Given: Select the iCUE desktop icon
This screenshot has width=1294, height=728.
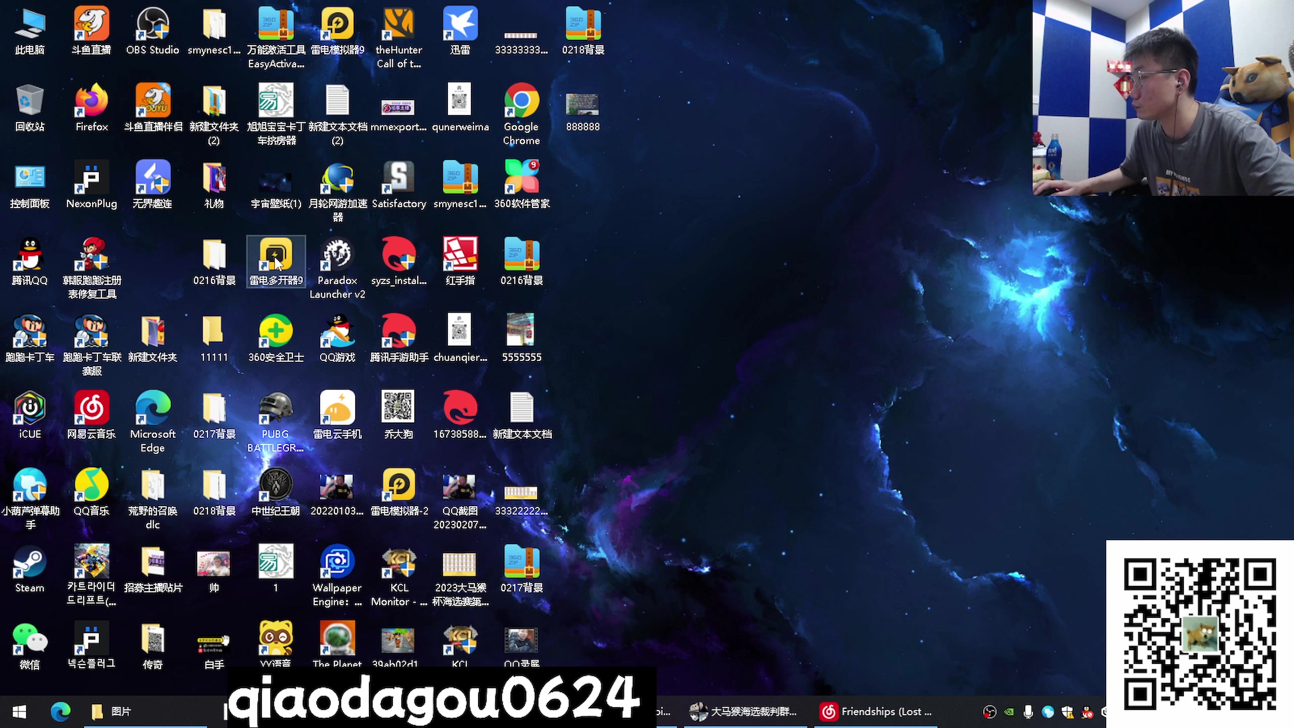Looking at the screenshot, I should [30, 408].
